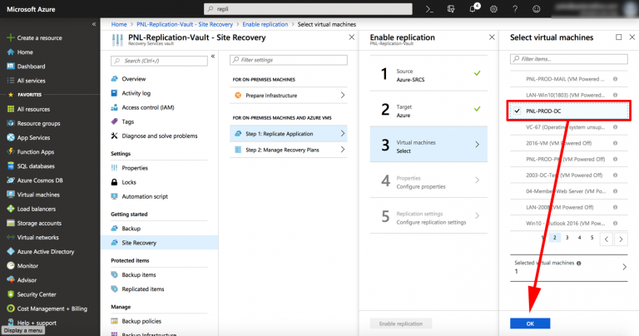Go to page 5 of VM list
639x336 pixels.
coord(592,237)
